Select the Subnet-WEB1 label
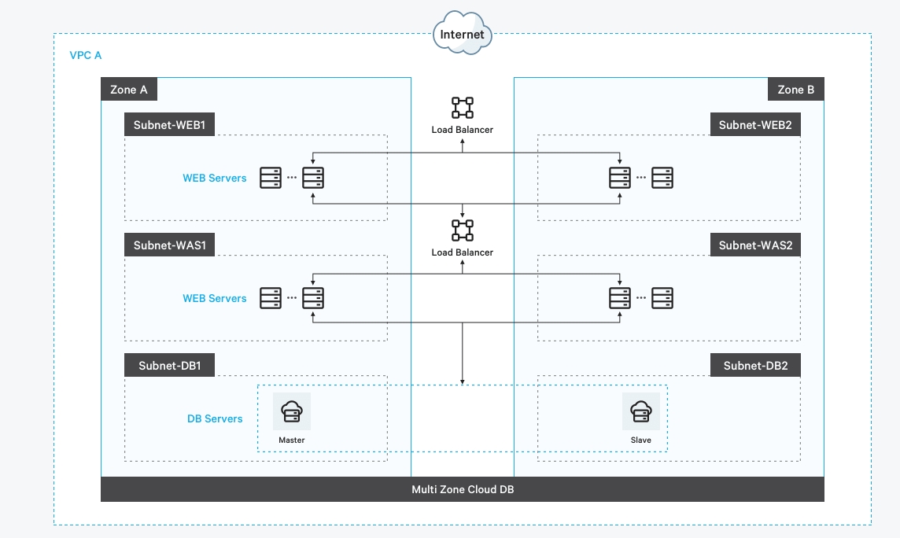 pyautogui.click(x=170, y=125)
